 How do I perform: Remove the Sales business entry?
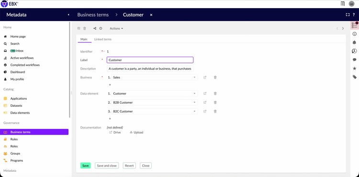(x=215, y=77)
